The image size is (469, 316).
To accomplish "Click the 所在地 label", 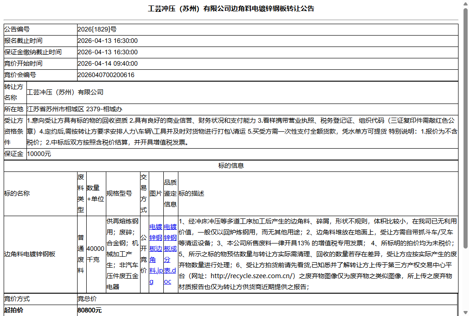I will pos(14,109).
